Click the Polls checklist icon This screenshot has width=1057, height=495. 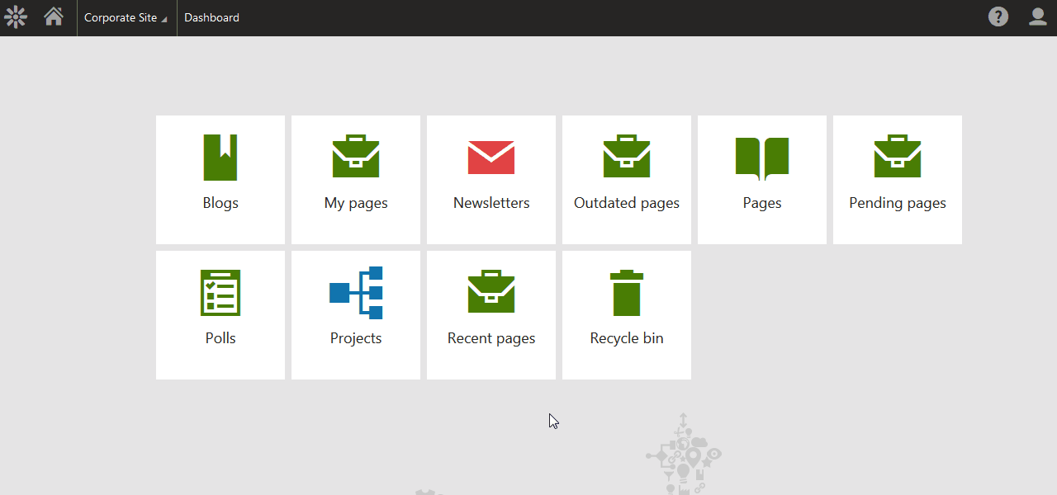coord(220,292)
